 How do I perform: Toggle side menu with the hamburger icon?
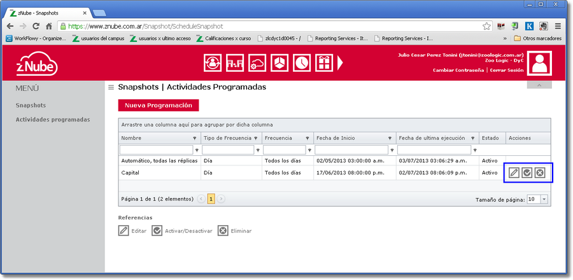pos(111,87)
